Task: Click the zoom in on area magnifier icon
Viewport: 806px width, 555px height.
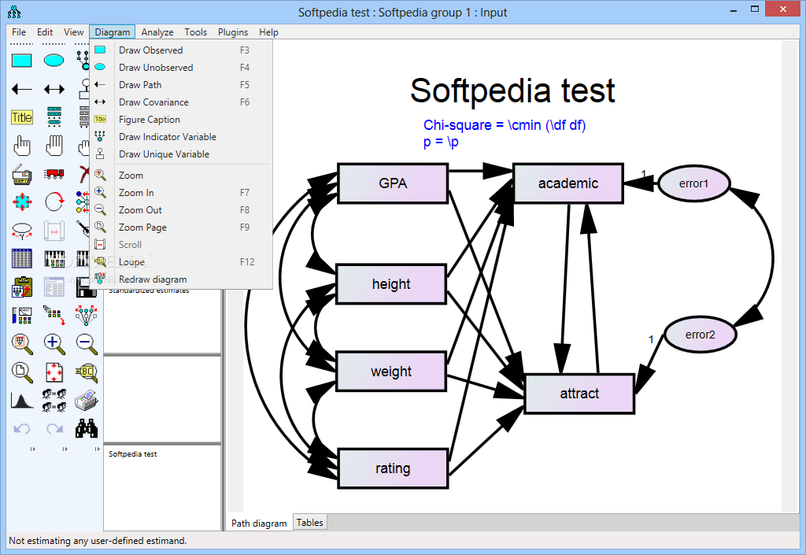Action: pos(21,344)
